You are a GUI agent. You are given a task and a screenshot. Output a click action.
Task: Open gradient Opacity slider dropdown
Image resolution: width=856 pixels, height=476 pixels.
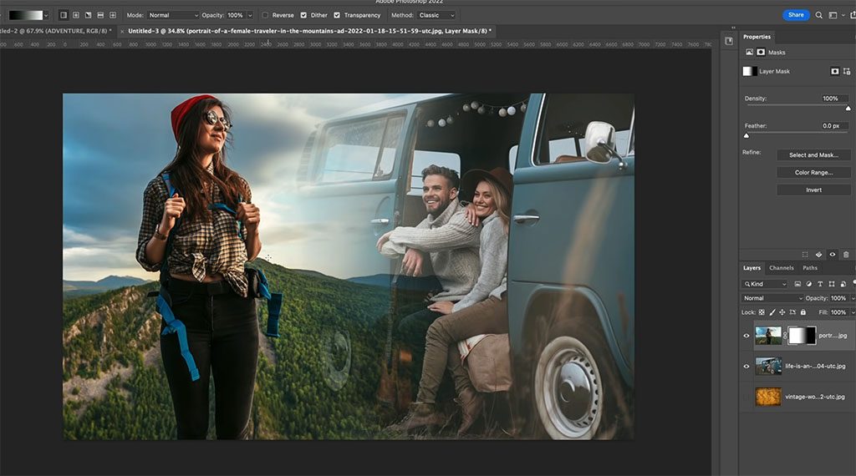tap(250, 15)
